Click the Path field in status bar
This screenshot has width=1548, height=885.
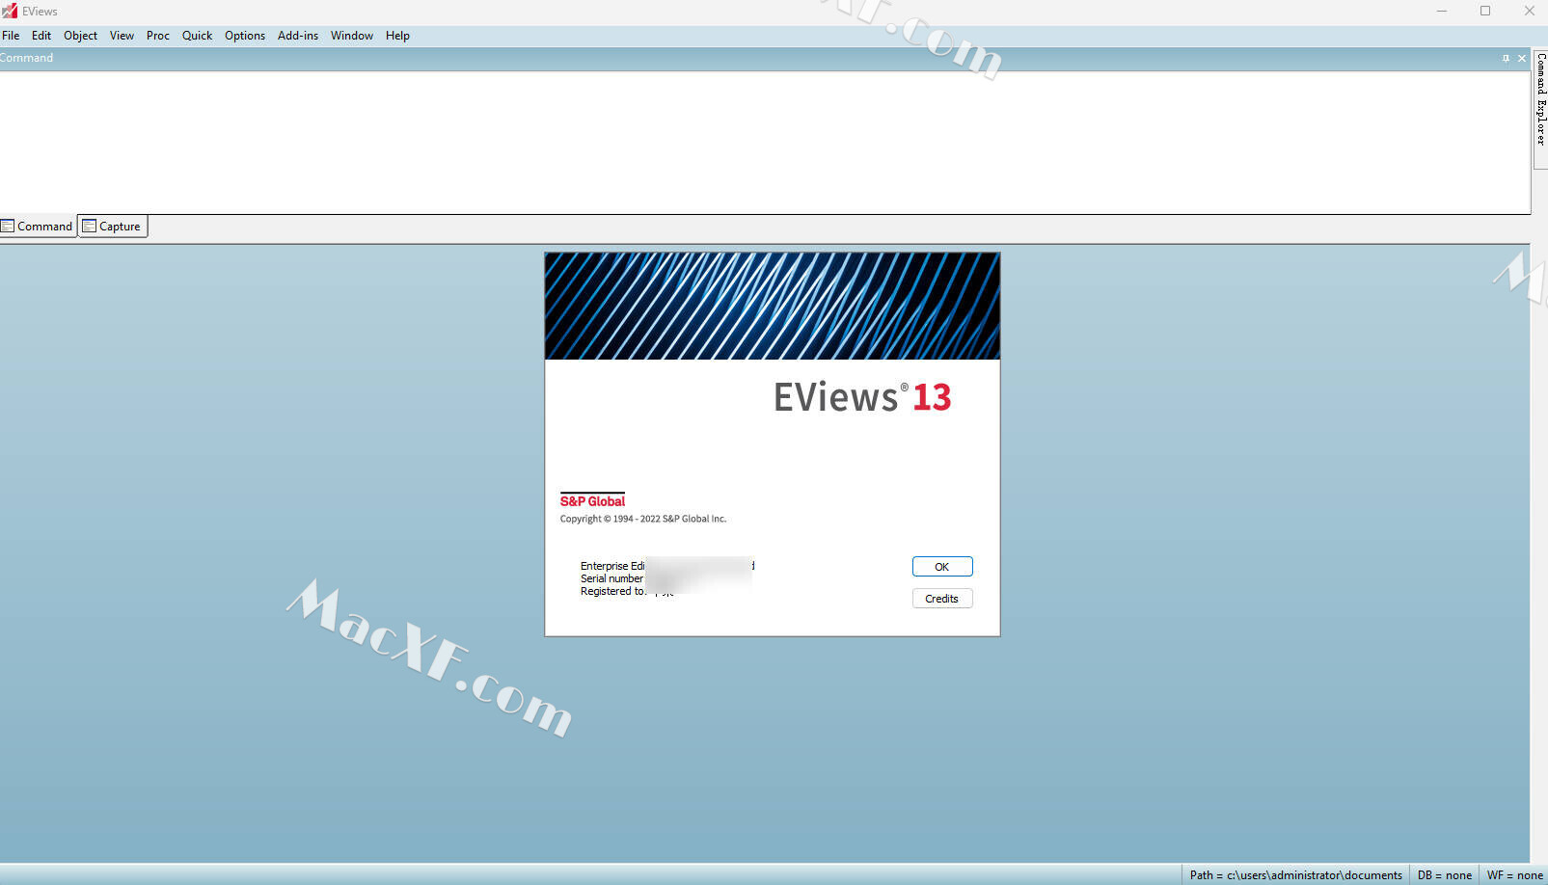coord(1295,875)
